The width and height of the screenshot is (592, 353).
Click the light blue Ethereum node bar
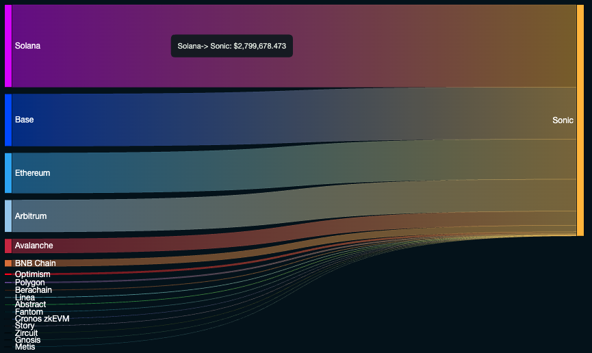click(x=8, y=173)
